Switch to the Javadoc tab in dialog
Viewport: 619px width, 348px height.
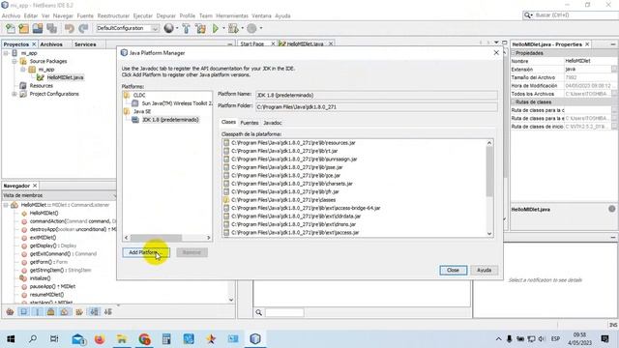pos(273,123)
